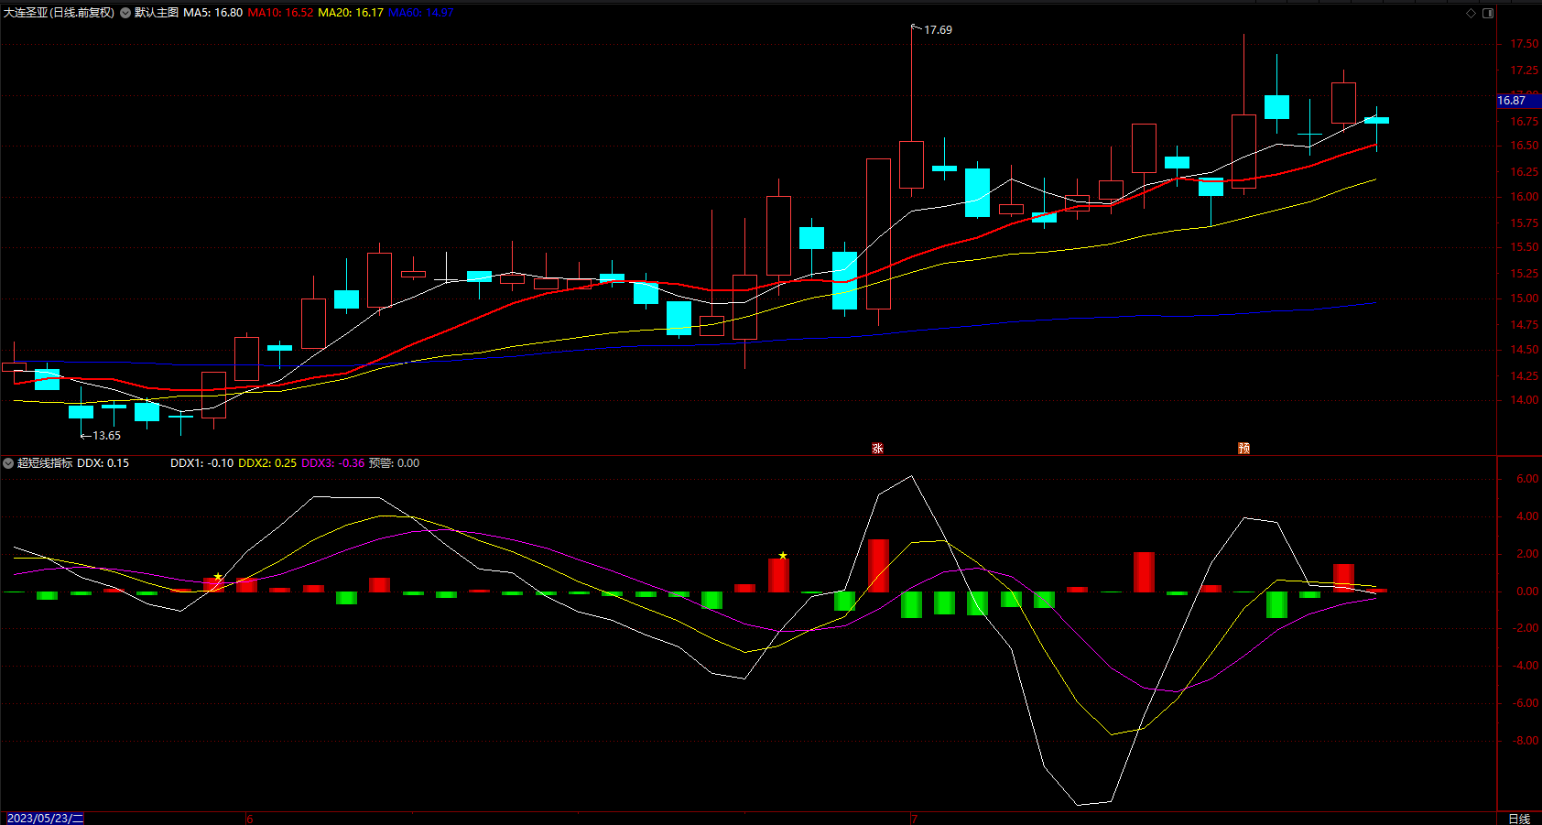The image size is (1542, 825).
Task: Click the month 7 marker on time axis
Action: pyautogui.click(x=914, y=819)
